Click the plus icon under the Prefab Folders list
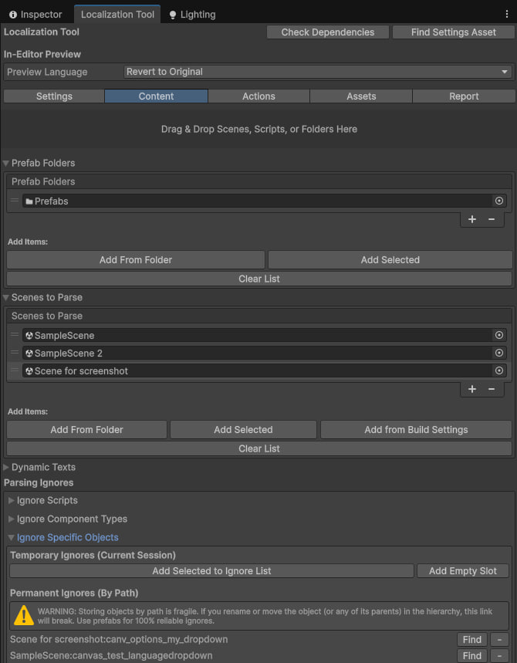 click(471, 218)
